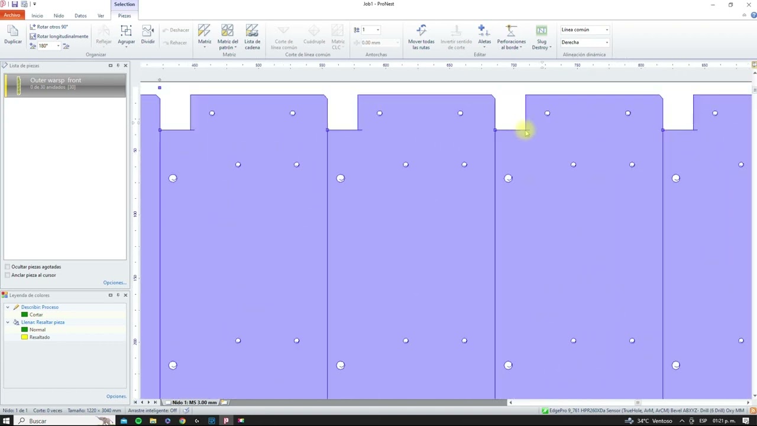This screenshot has height=426, width=757.
Task: Click the Normal green color swatch
Action: pos(24,330)
